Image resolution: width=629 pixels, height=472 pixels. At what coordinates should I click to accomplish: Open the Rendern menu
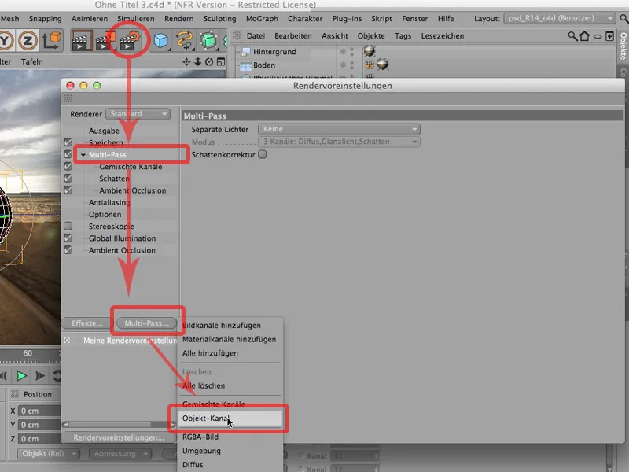click(x=179, y=18)
